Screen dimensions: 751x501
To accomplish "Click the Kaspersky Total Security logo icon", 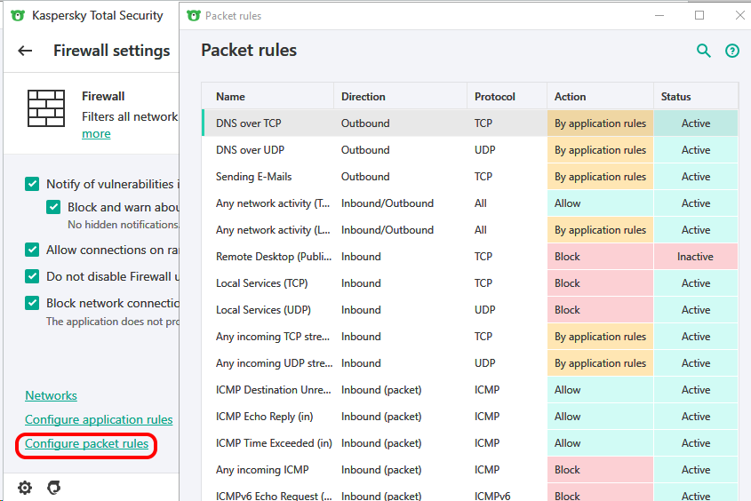I will (x=18, y=15).
